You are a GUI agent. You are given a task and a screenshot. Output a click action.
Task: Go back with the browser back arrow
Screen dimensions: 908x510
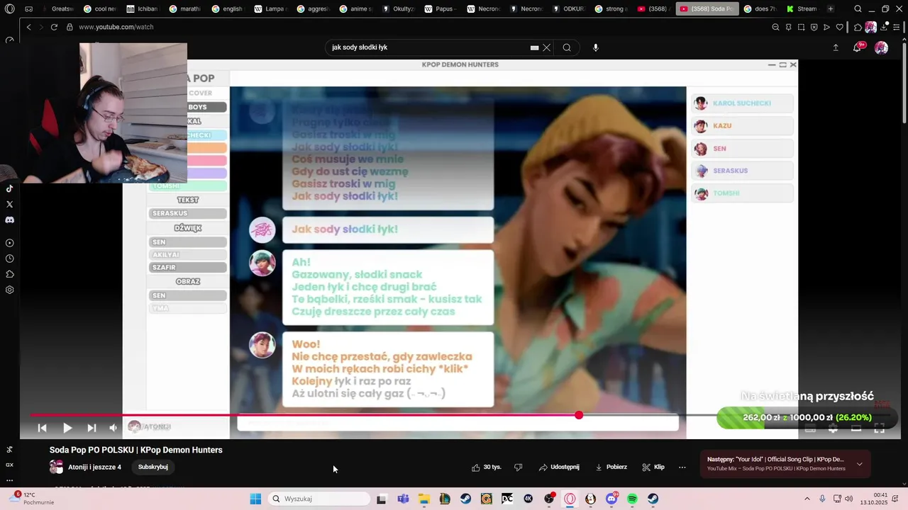(28, 27)
